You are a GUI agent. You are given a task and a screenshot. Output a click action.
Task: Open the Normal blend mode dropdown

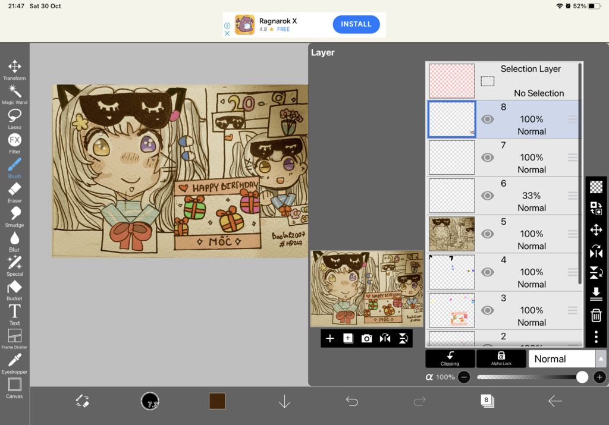[561, 358]
